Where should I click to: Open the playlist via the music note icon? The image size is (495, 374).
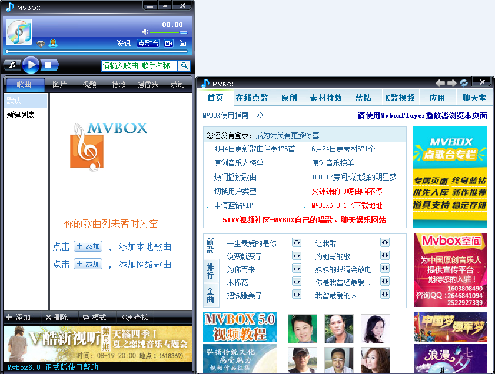(12, 64)
